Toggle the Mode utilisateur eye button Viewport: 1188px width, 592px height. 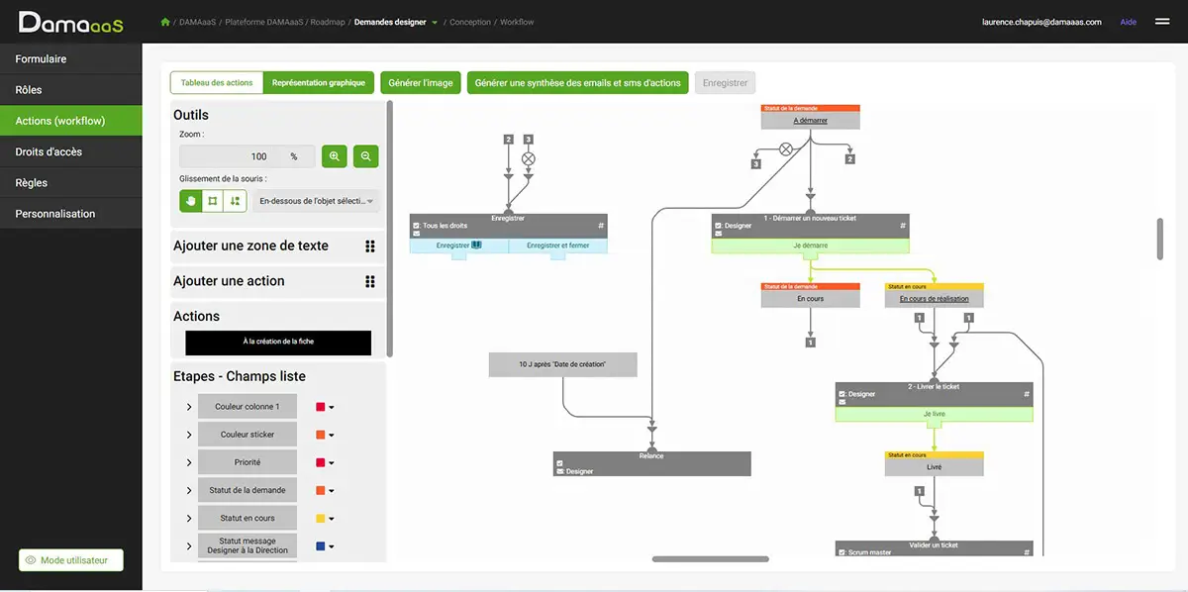pyautogui.click(x=71, y=560)
